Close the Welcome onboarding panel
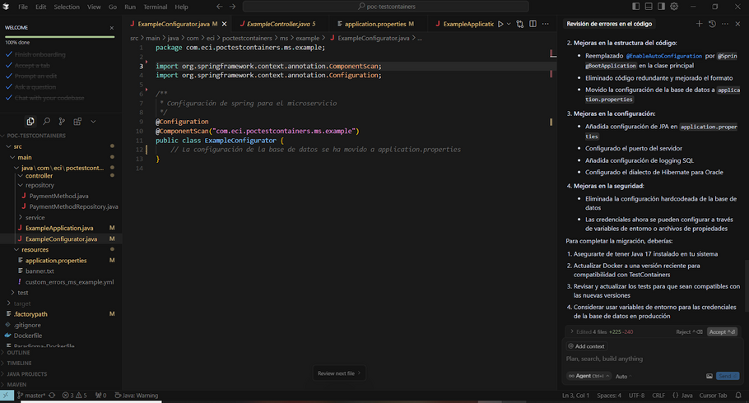This screenshot has width=749, height=403. click(112, 28)
